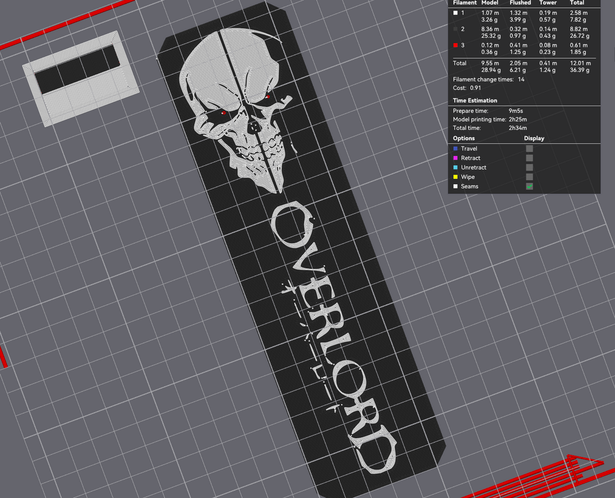Click the OVERLORD lettering on the model
Screen dimensions: 615x498
[x=333, y=337]
